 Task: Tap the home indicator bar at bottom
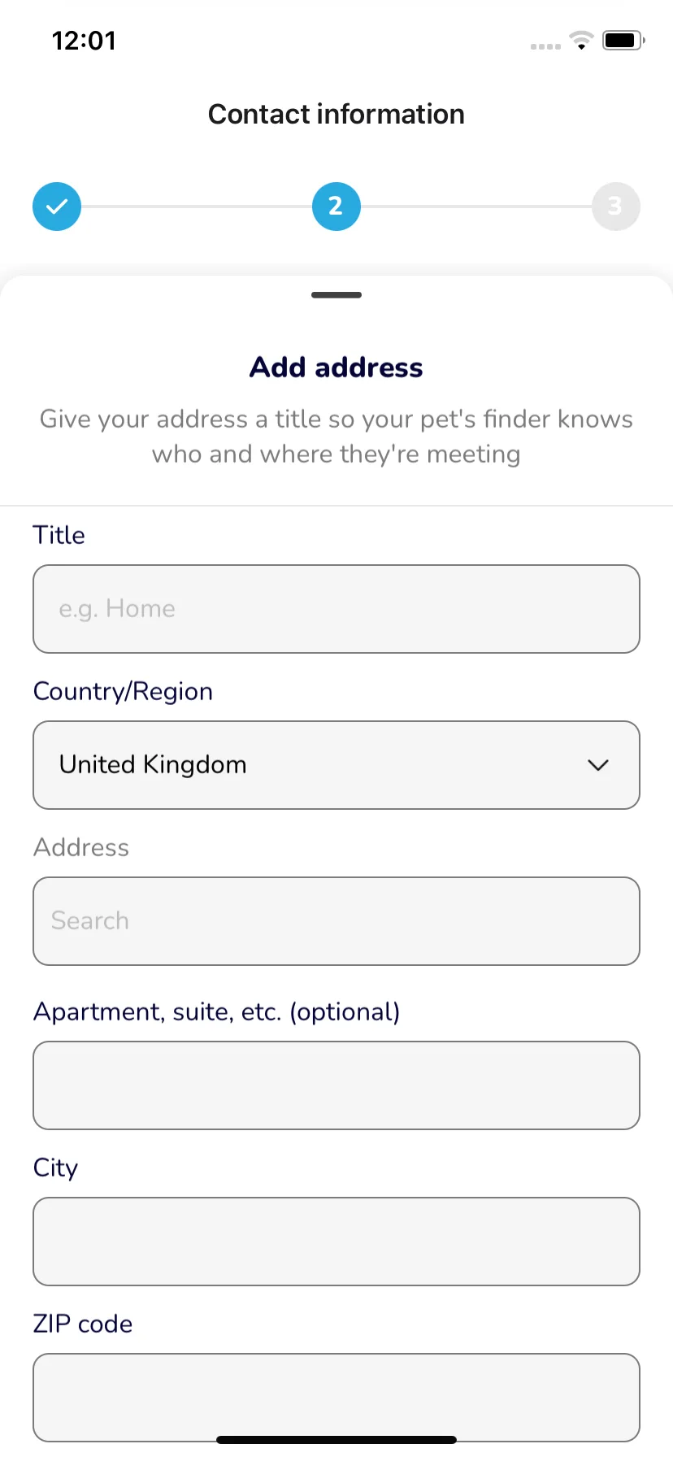[336, 1440]
